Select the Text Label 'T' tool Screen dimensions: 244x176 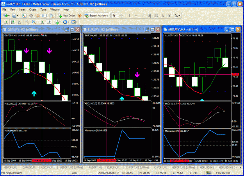click(169, 16)
